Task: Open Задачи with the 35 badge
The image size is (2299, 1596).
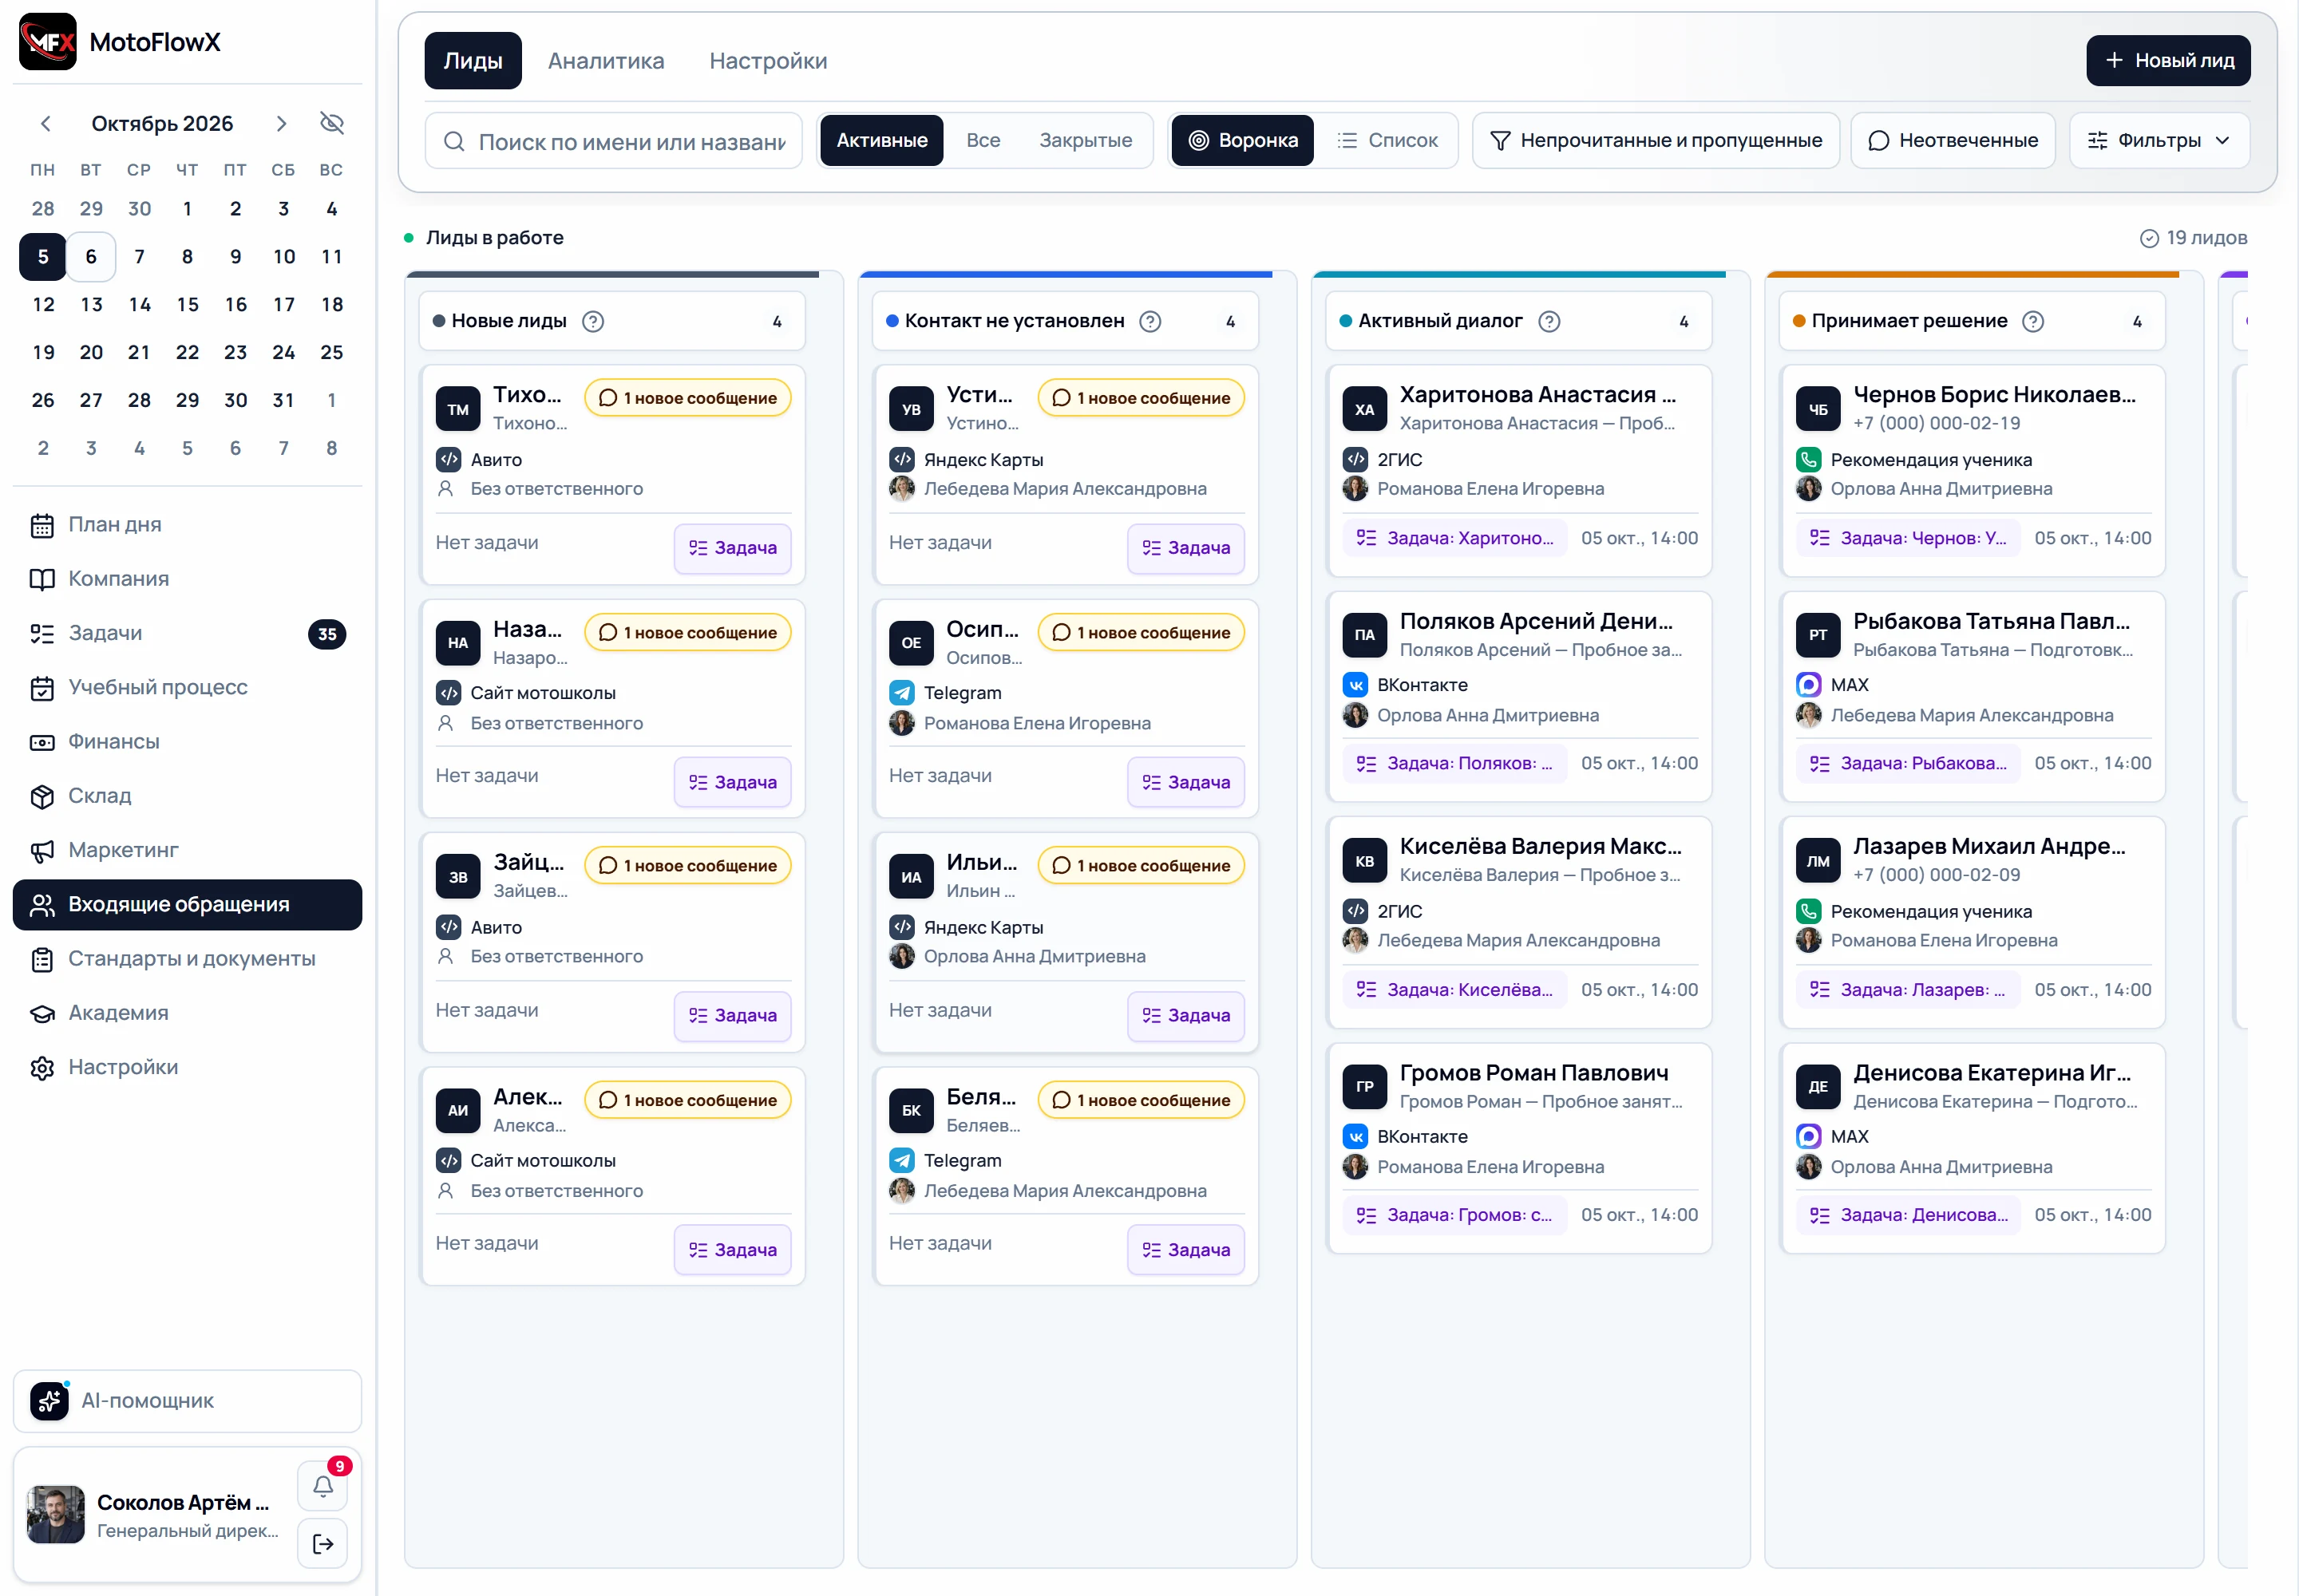Action: pyautogui.click(x=187, y=633)
